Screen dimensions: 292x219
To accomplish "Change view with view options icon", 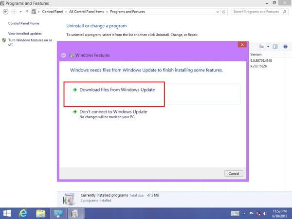I will pyautogui.click(x=261, y=46).
